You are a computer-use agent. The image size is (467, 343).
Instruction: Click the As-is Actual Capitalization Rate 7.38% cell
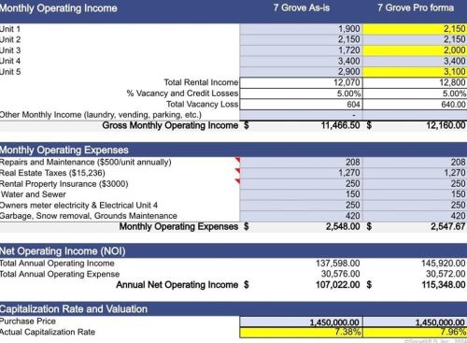(301, 333)
